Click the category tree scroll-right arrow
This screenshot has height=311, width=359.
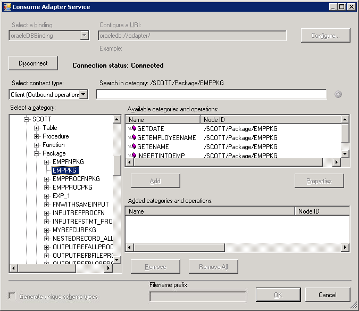(x=108, y=268)
